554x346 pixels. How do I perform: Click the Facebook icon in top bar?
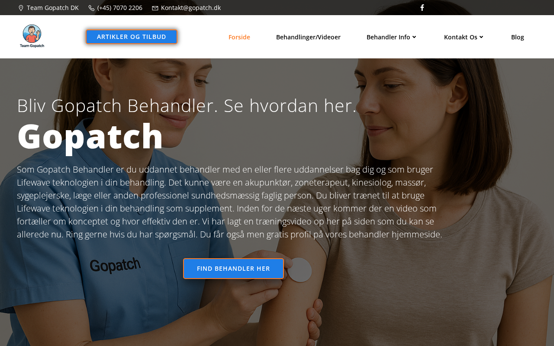pos(422,8)
